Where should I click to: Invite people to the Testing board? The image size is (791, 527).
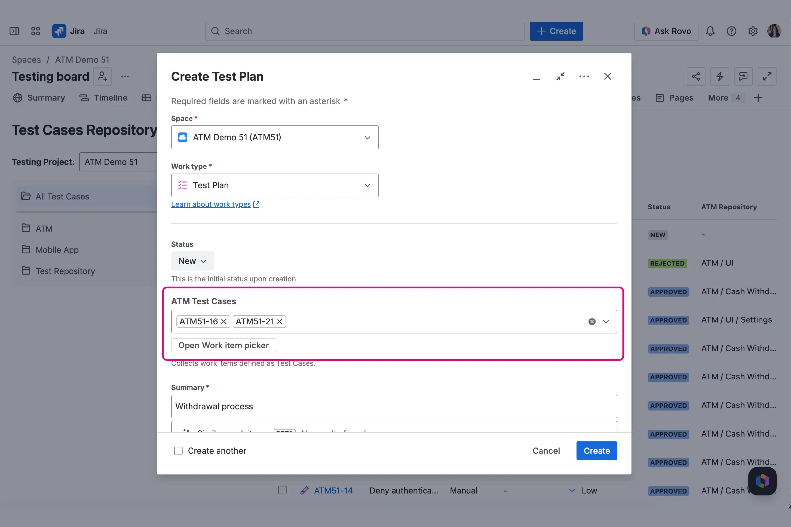(103, 76)
